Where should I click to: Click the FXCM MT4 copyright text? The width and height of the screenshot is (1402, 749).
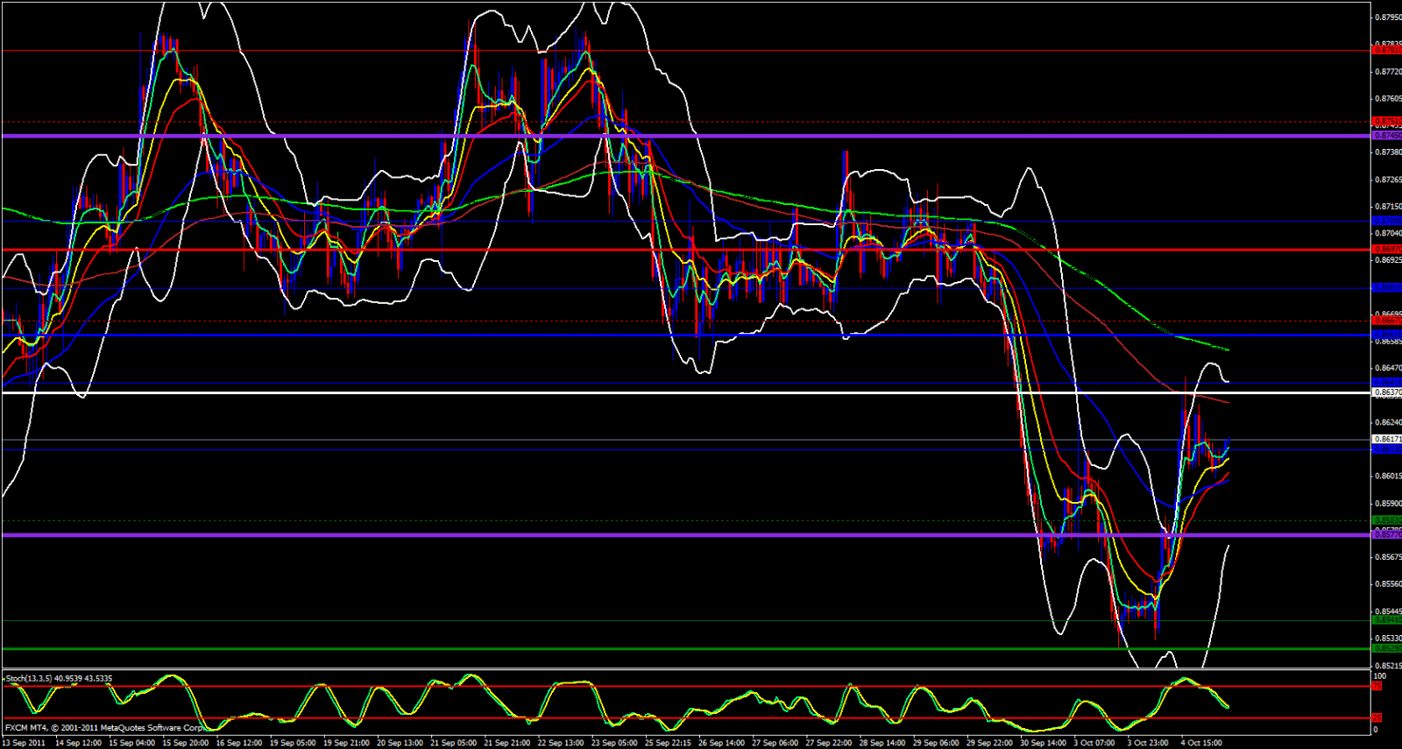coord(104,728)
